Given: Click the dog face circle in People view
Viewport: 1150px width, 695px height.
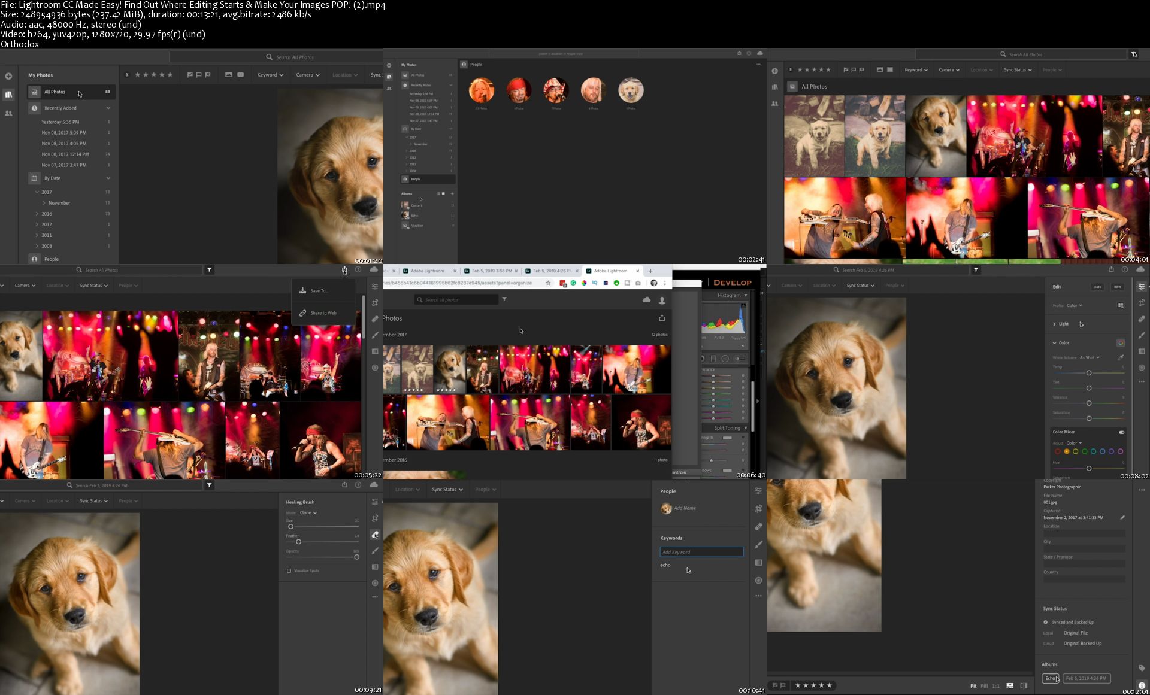Looking at the screenshot, I should pos(631,90).
